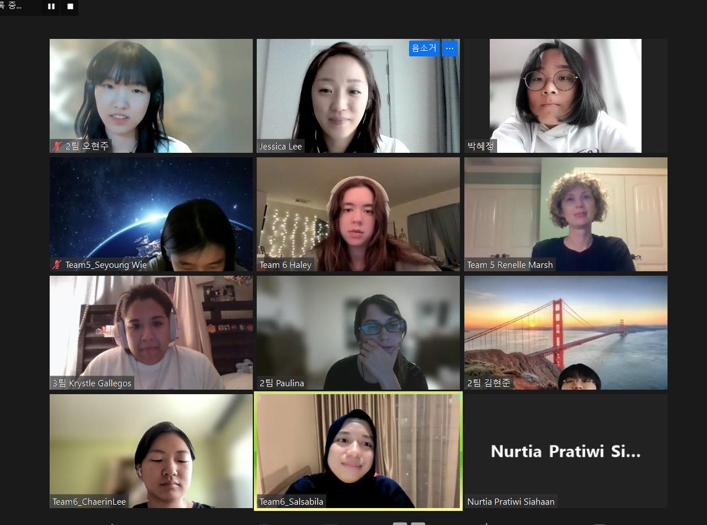Image resolution: width=707 pixels, height=525 pixels.
Task: Select 2팀 Paulina's video tile
Action: (x=358, y=333)
